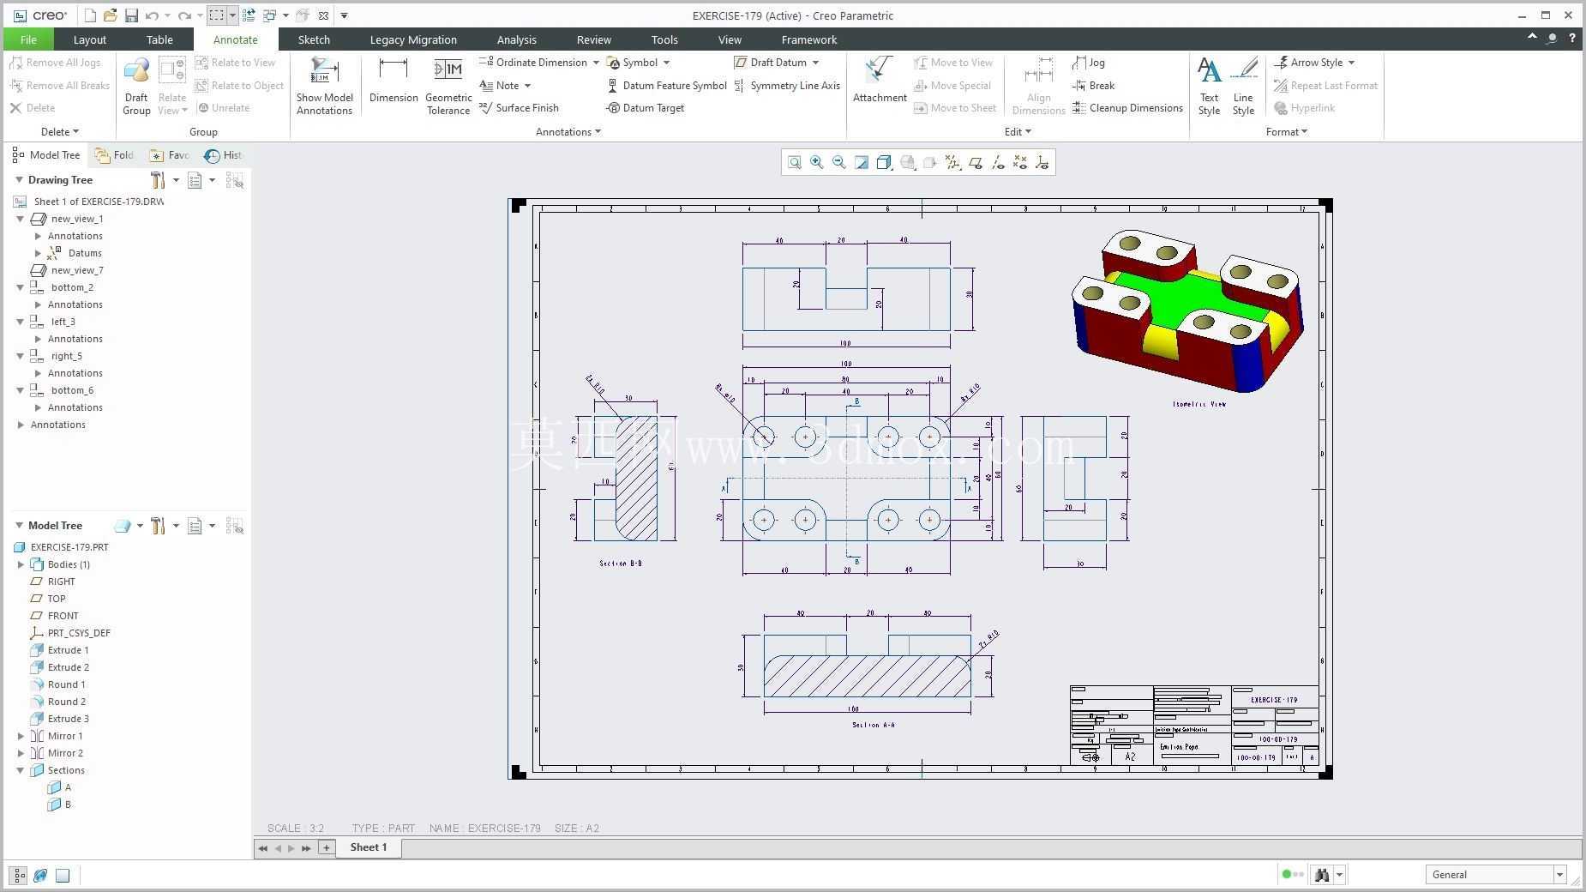Screen dimensions: 1586x892
Task: Switch to the Sketch ribbon tab
Action: 314,39
